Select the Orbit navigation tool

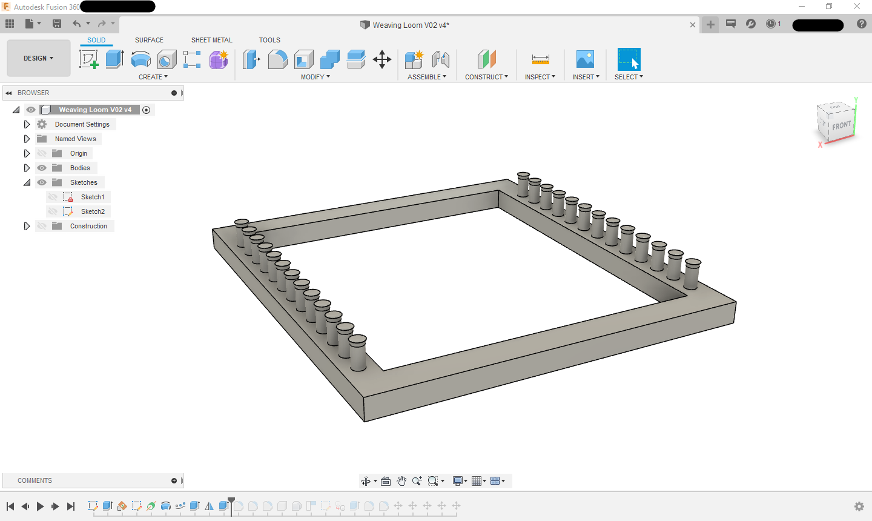coord(366,481)
